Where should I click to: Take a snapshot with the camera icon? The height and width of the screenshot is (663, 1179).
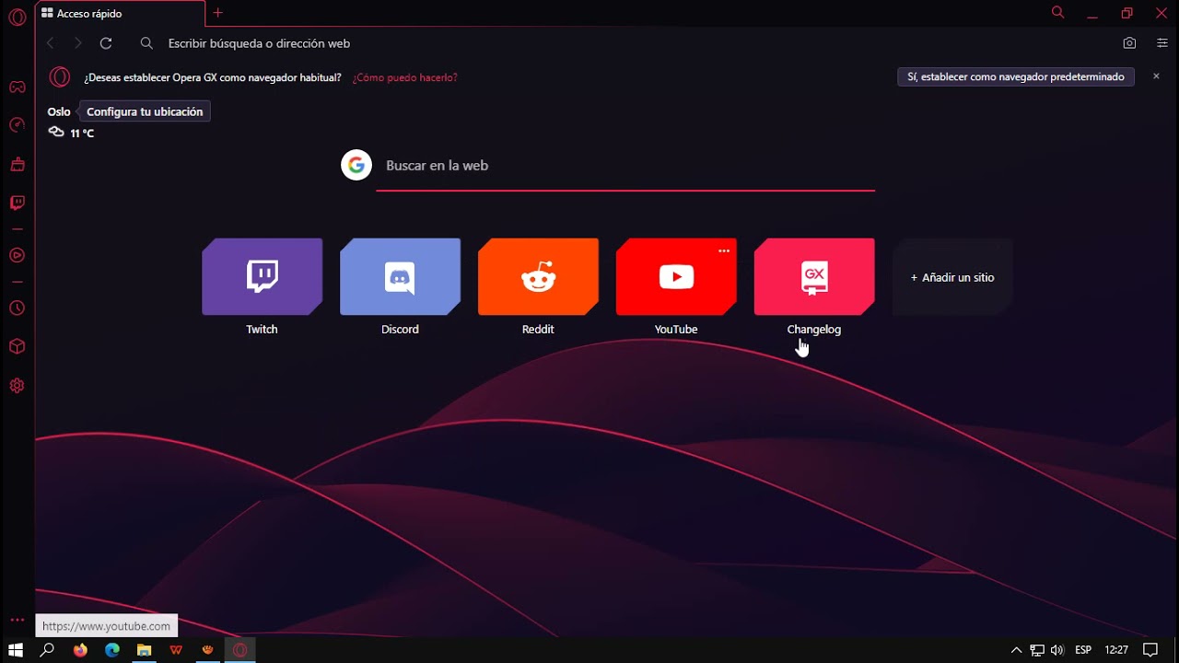coord(1129,43)
